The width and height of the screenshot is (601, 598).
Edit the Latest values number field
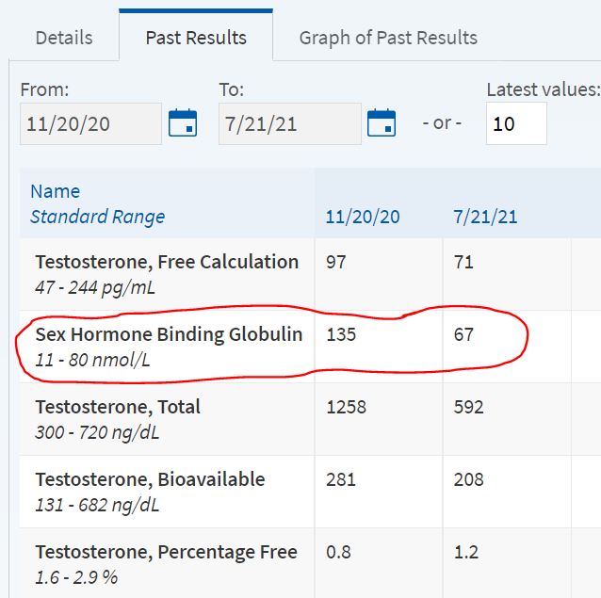[515, 124]
